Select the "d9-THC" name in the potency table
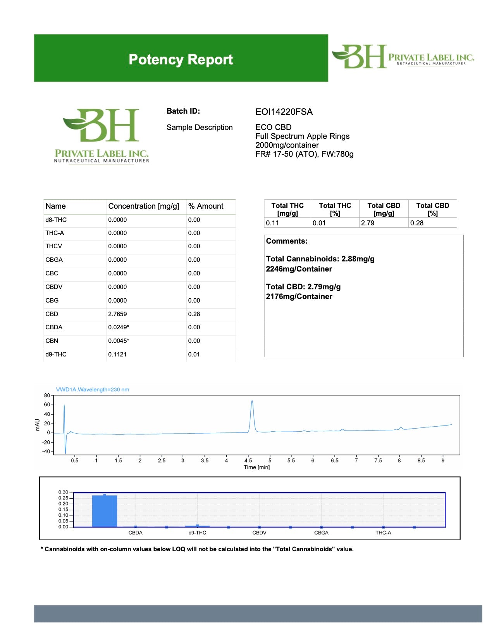The image size is (494, 640). pos(56,354)
